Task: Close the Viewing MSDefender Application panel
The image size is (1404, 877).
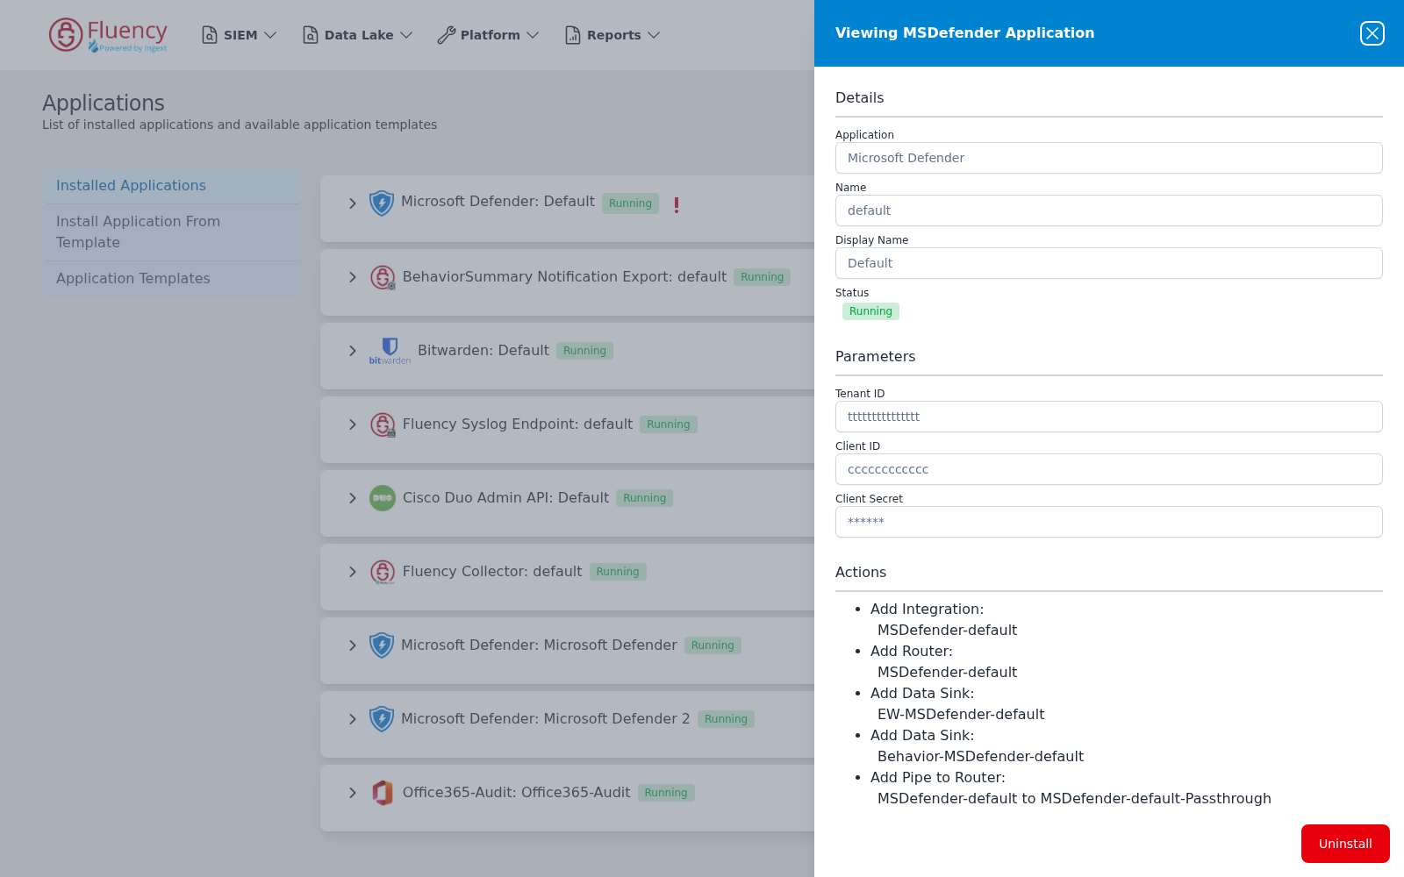Action: pos(1372,33)
